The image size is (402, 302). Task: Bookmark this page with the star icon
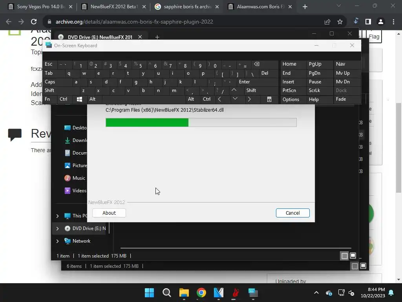[x=340, y=22]
